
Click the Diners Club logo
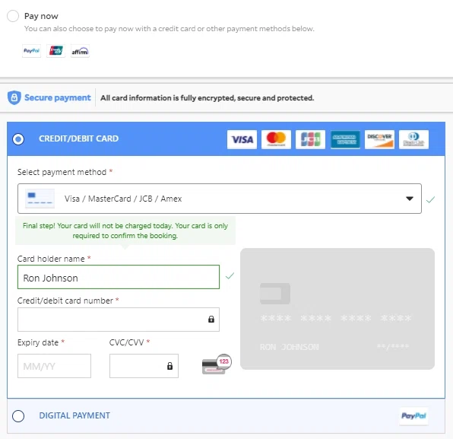coord(413,139)
